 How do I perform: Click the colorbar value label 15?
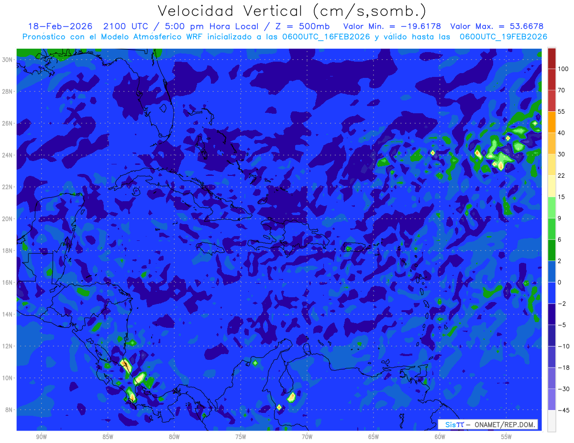(x=562, y=197)
